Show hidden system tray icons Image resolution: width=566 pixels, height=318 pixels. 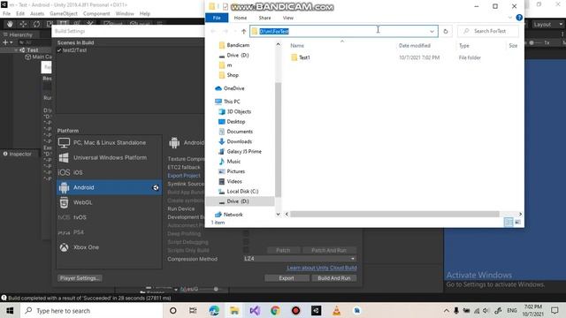(x=446, y=310)
